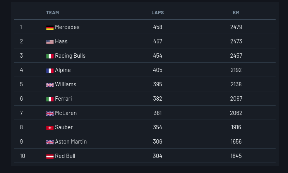Click the Austrian flag beside Red Bull
The image size is (288, 173).
(x=50, y=156)
